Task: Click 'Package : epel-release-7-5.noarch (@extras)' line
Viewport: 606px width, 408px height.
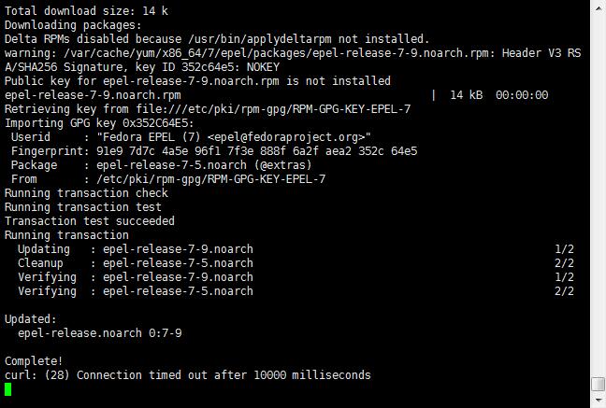Action: click(x=162, y=165)
